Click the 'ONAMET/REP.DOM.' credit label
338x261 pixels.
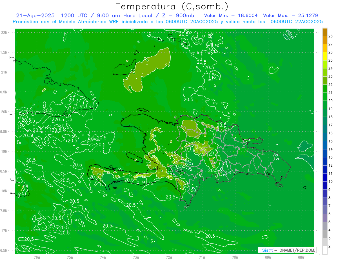[x=297, y=250]
